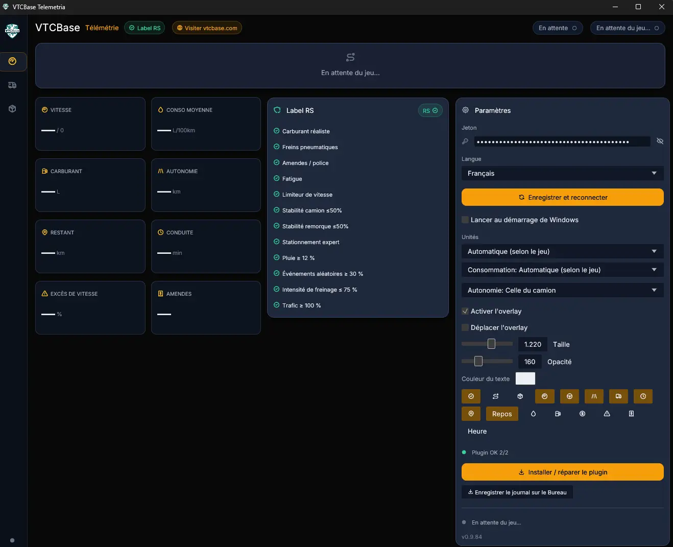Uncheck Activer l'overlay
Image resolution: width=673 pixels, height=547 pixels.
(465, 311)
